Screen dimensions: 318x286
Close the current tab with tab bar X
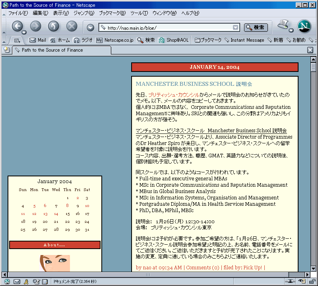(310, 50)
